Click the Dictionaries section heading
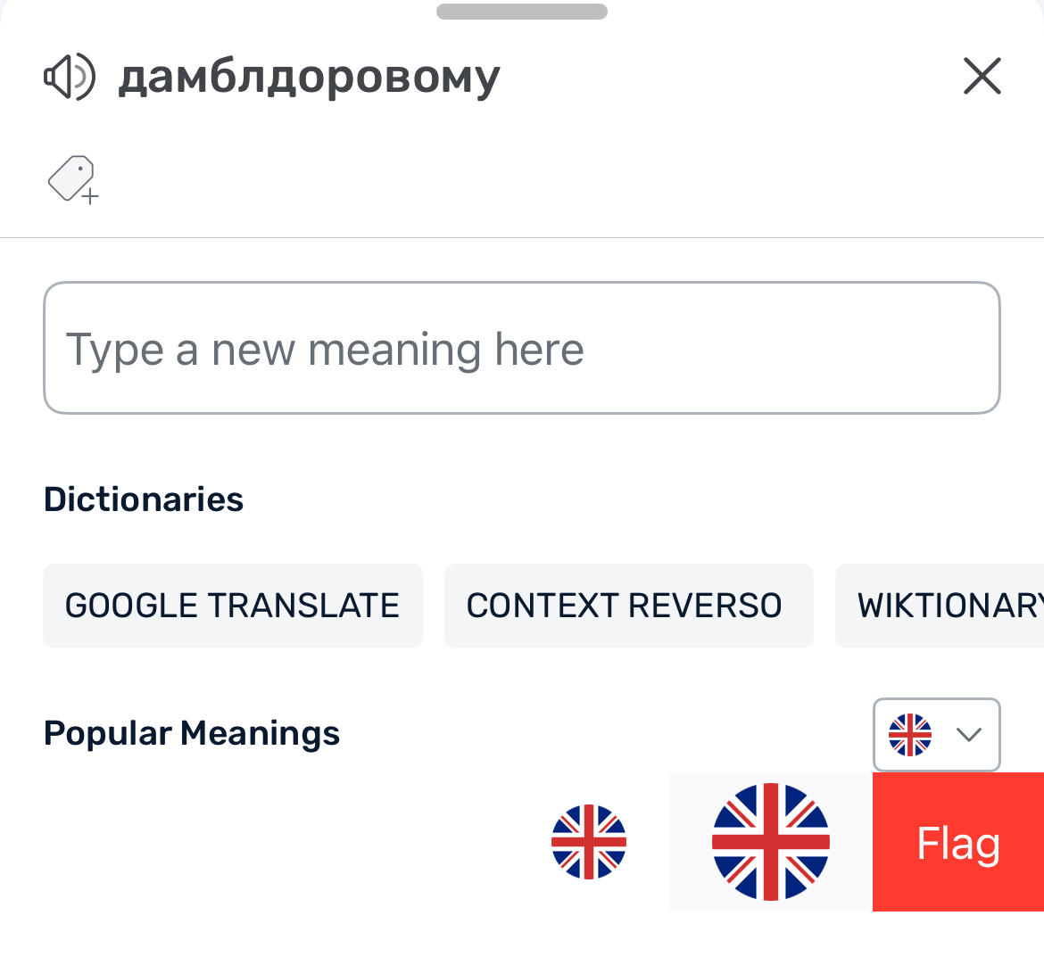The height and width of the screenshot is (957, 1044). click(143, 499)
